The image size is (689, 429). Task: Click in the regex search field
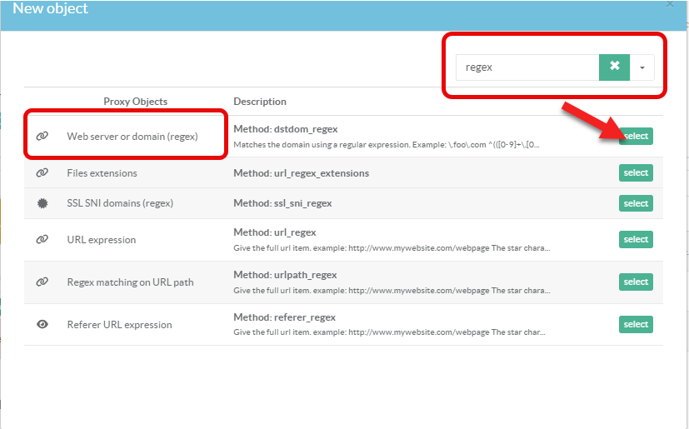(527, 67)
